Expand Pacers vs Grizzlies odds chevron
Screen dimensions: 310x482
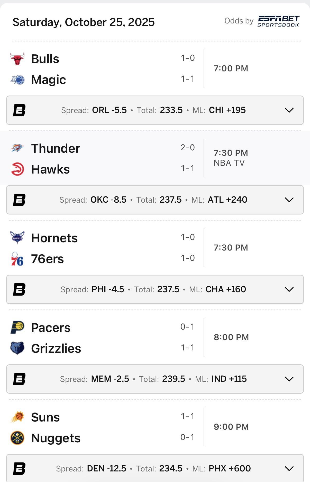pyautogui.click(x=289, y=379)
